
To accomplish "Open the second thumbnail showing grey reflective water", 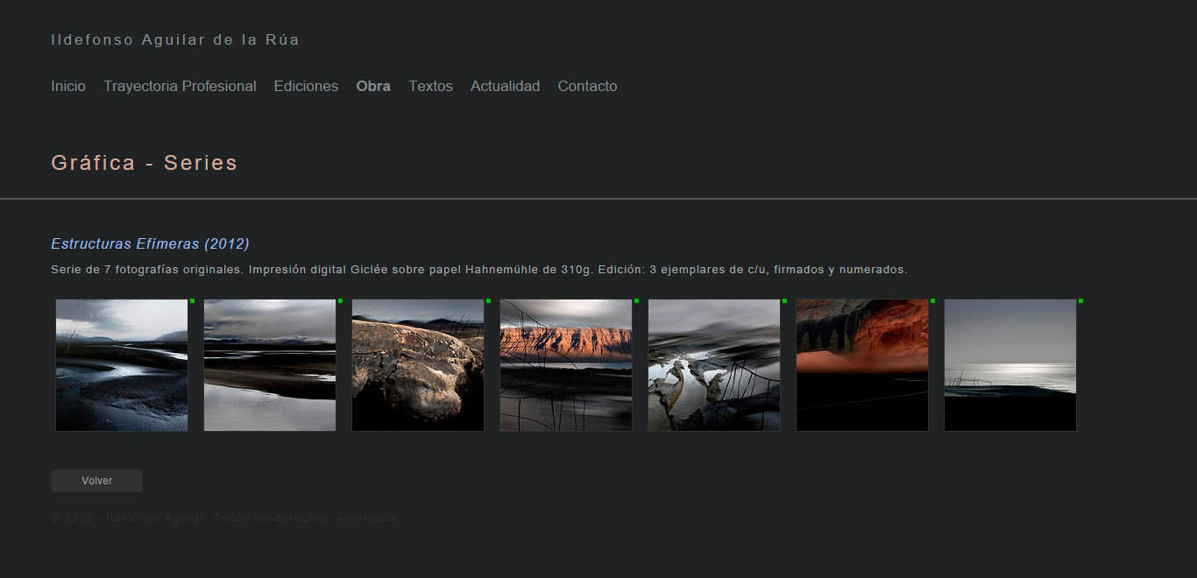I will (x=270, y=365).
